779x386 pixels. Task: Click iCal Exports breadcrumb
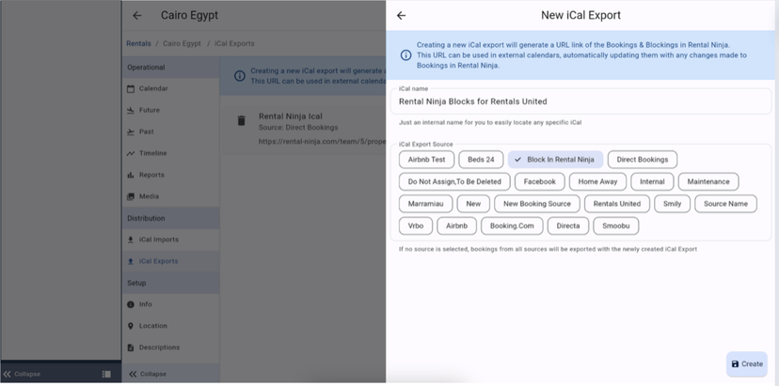(234, 43)
